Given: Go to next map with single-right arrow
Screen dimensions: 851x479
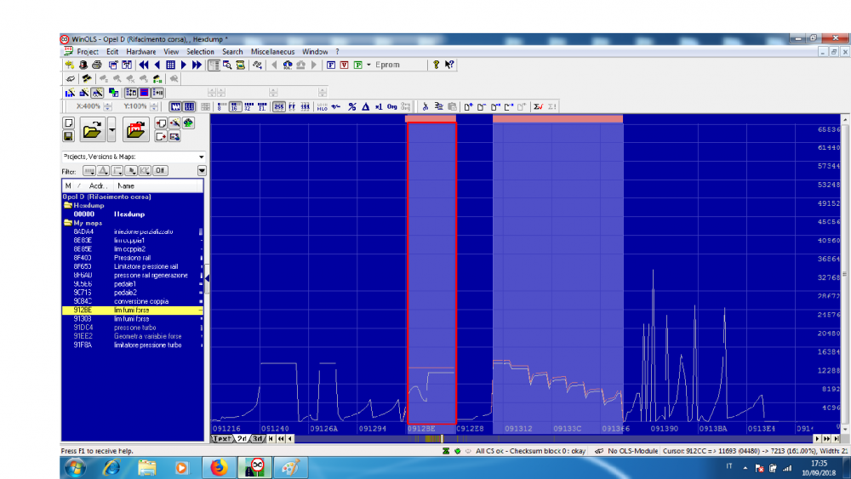Looking at the screenshot, I should (184, 65).
